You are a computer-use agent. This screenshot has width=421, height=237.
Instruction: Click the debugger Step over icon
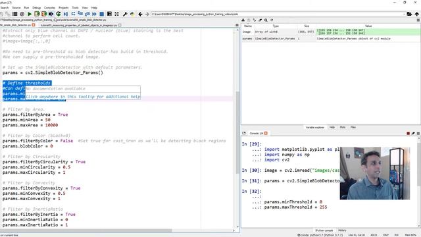point(73,14)
